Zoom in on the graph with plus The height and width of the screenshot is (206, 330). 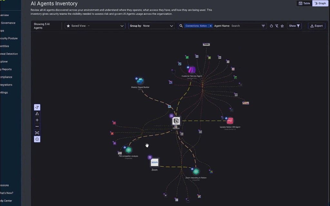click(x=37, y=120)
